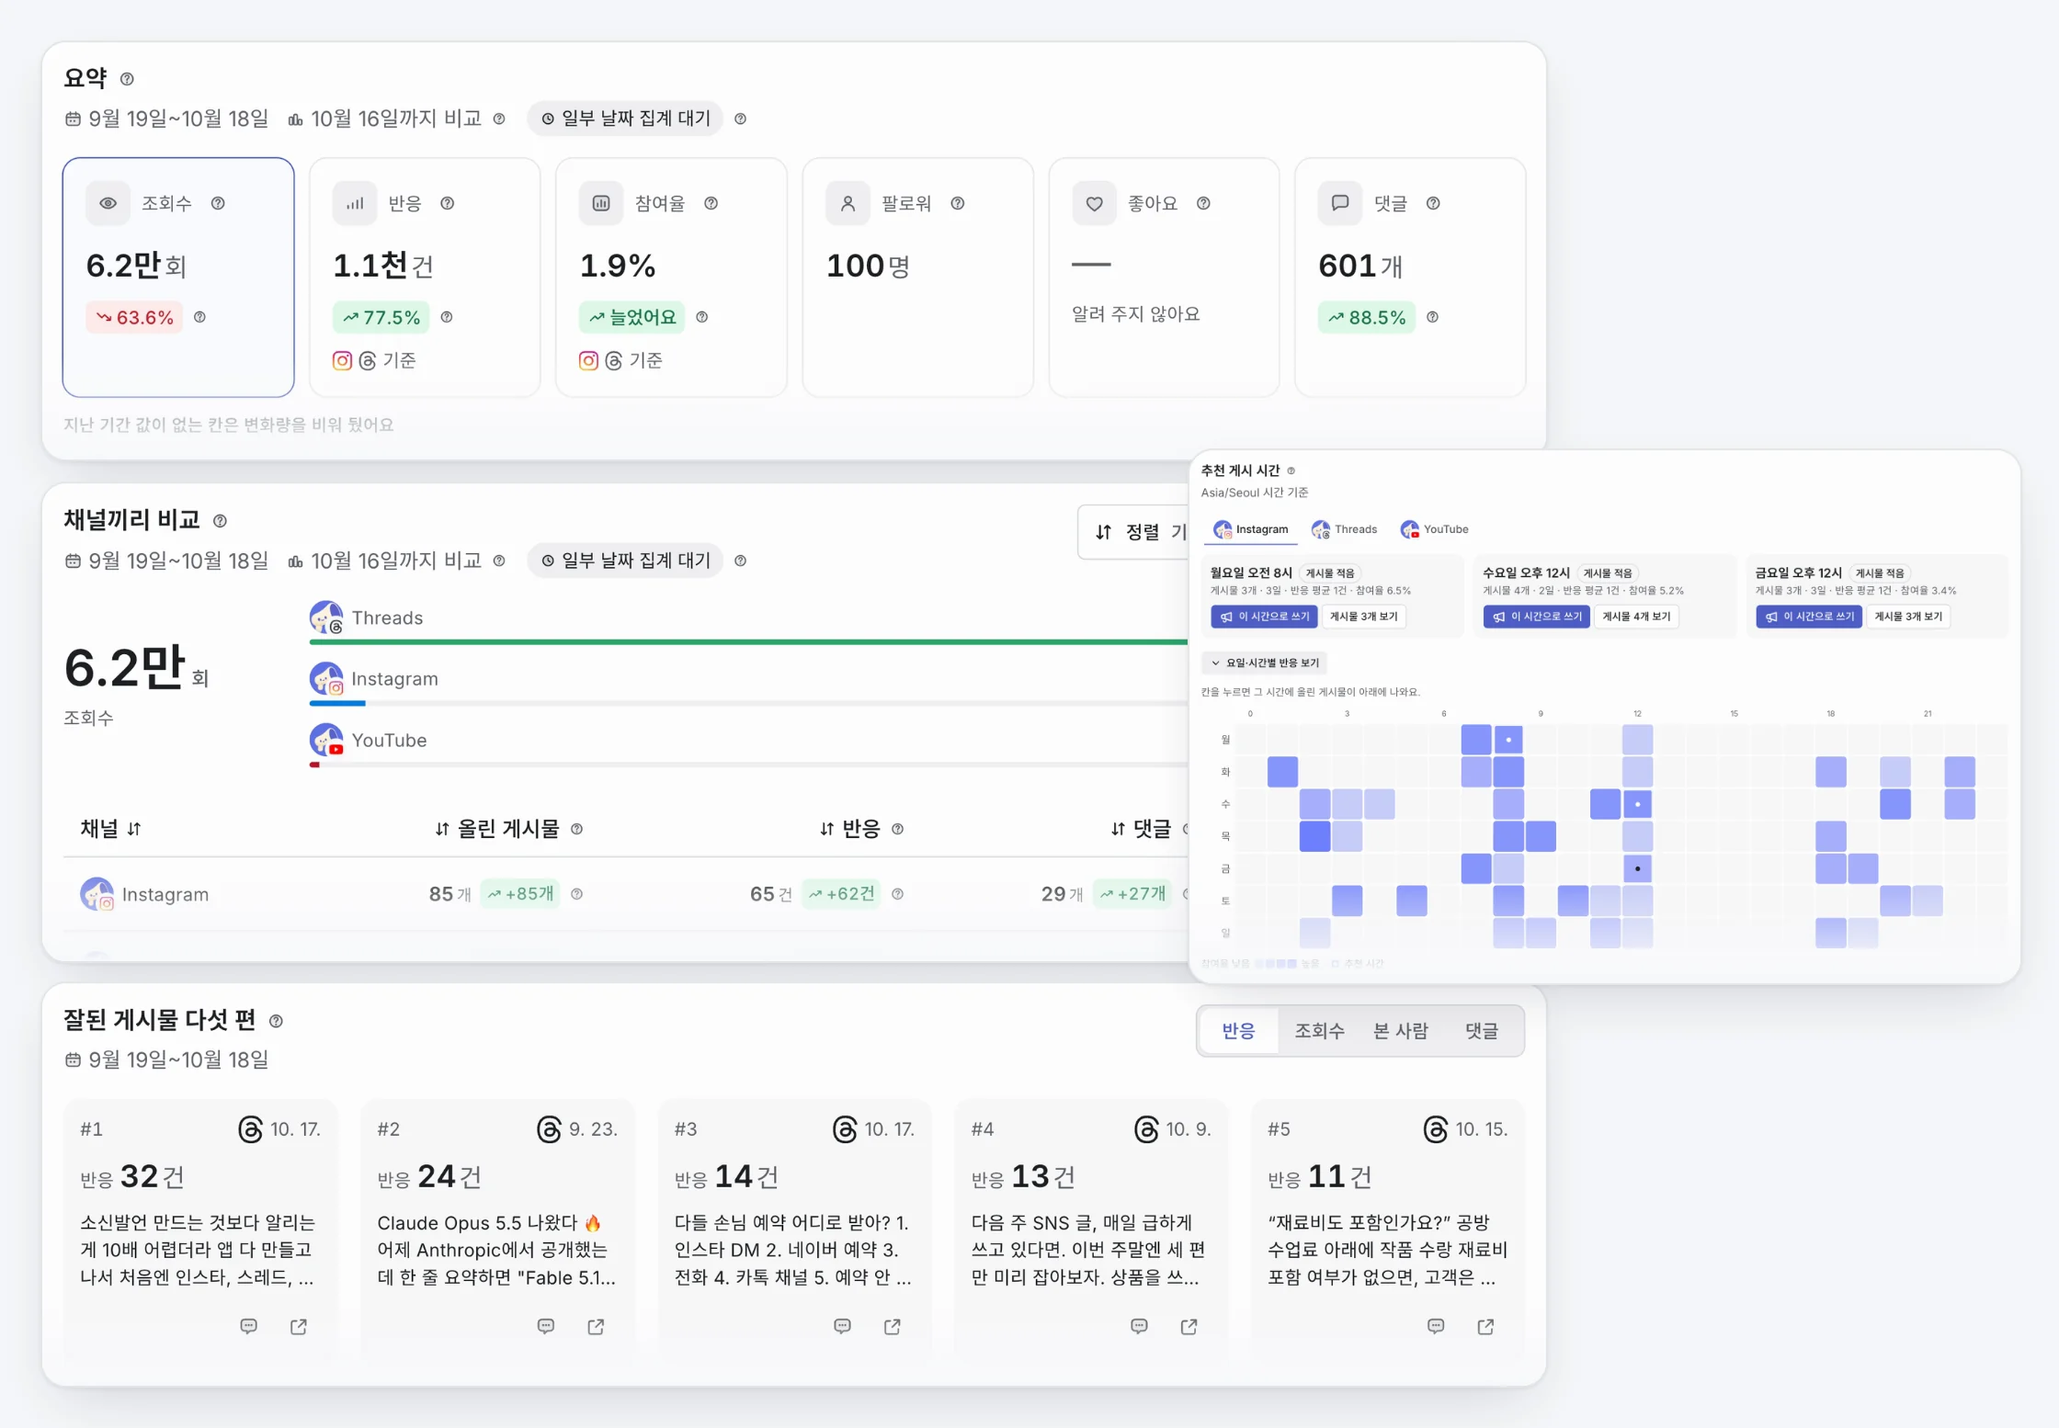The image size is (2059, 1428).
Task: Open comments icon on post #3 card
Action: tap(842, 1326)
